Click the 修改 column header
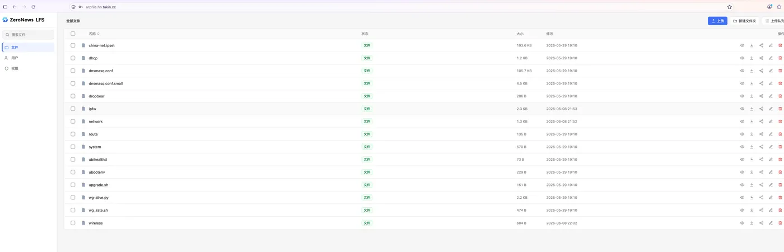The width and height of the screenshot is (784, 252). pos(550,34)
